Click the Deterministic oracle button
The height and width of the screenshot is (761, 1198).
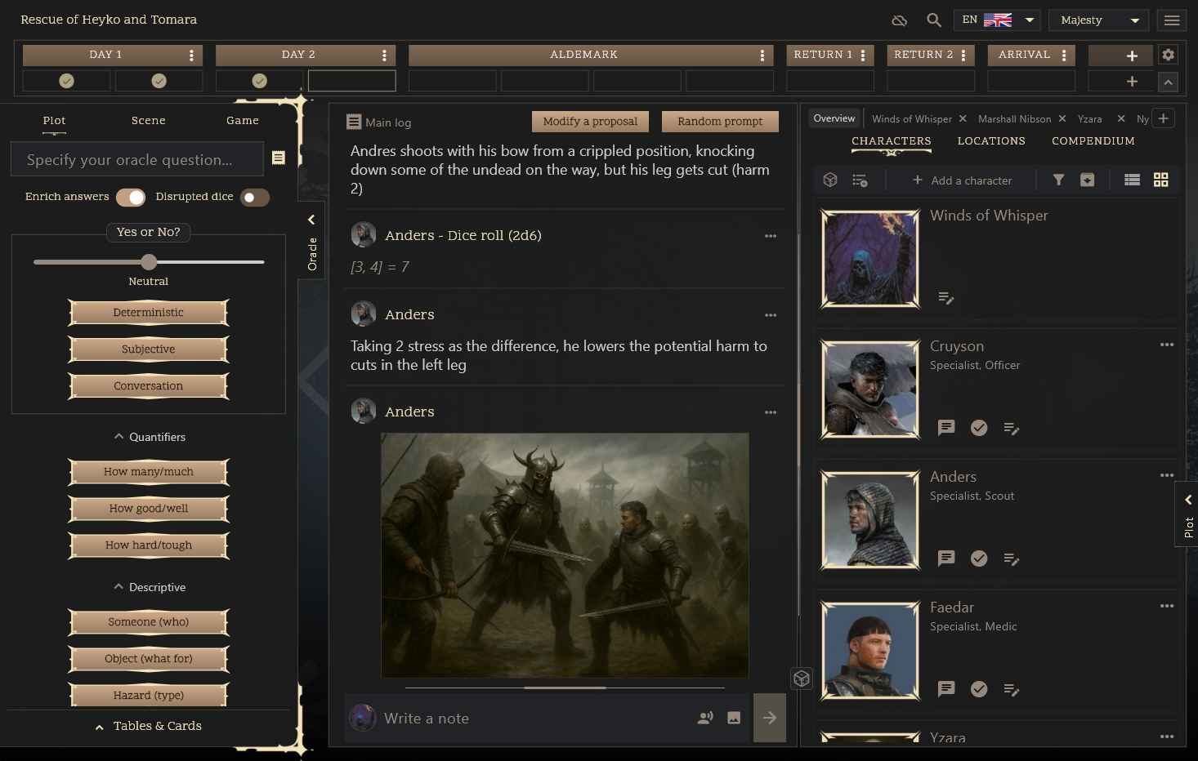[149, 313]
